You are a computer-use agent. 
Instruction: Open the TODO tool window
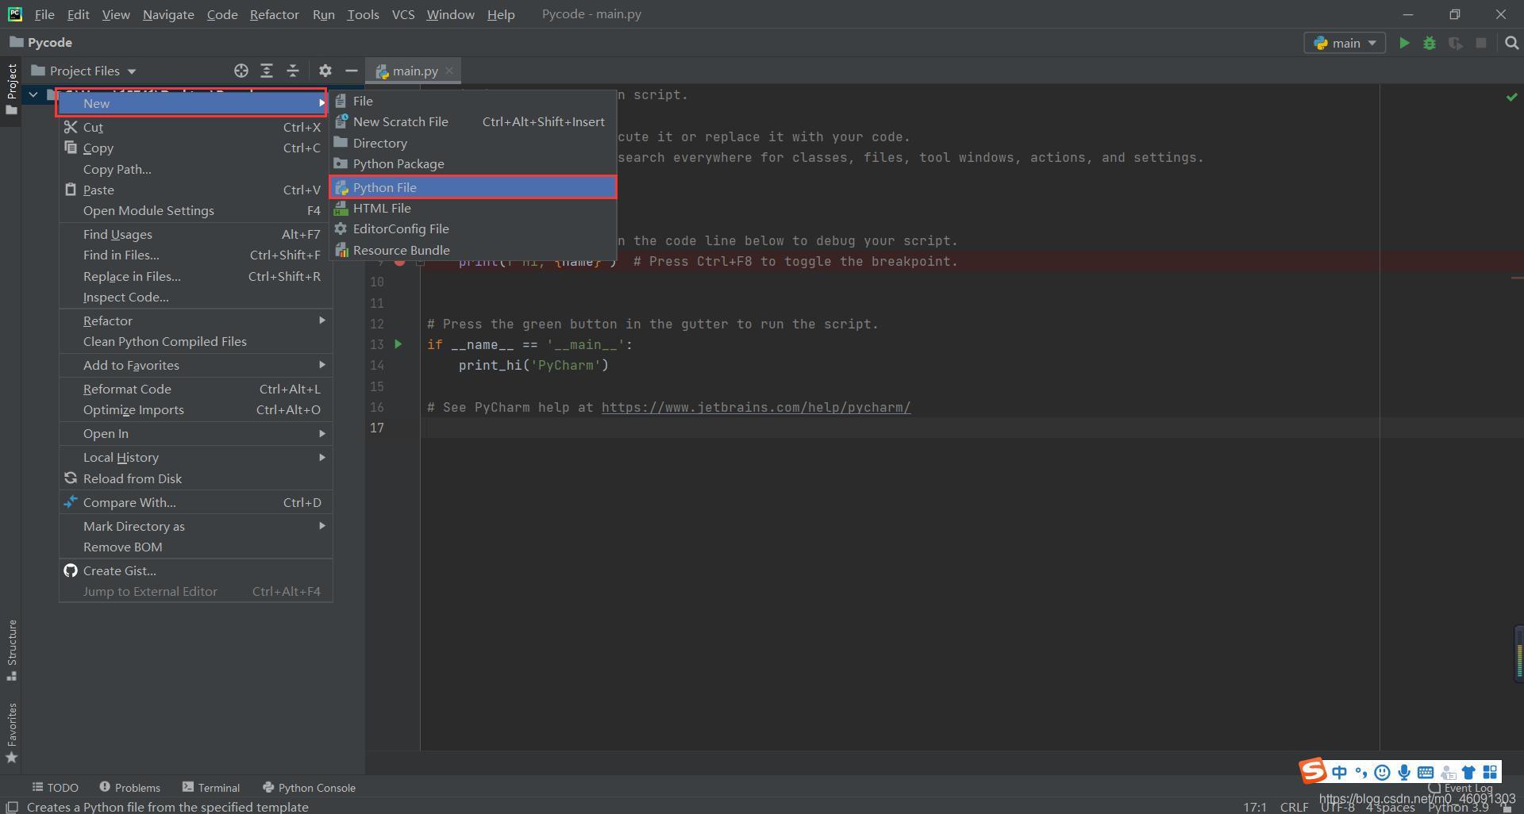(x=55, y=787)
